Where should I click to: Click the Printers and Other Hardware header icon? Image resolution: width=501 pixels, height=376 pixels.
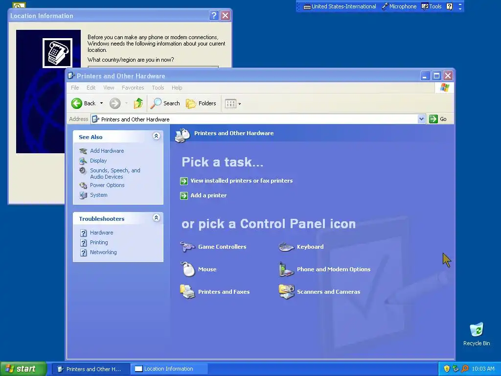tap(182, 135)
